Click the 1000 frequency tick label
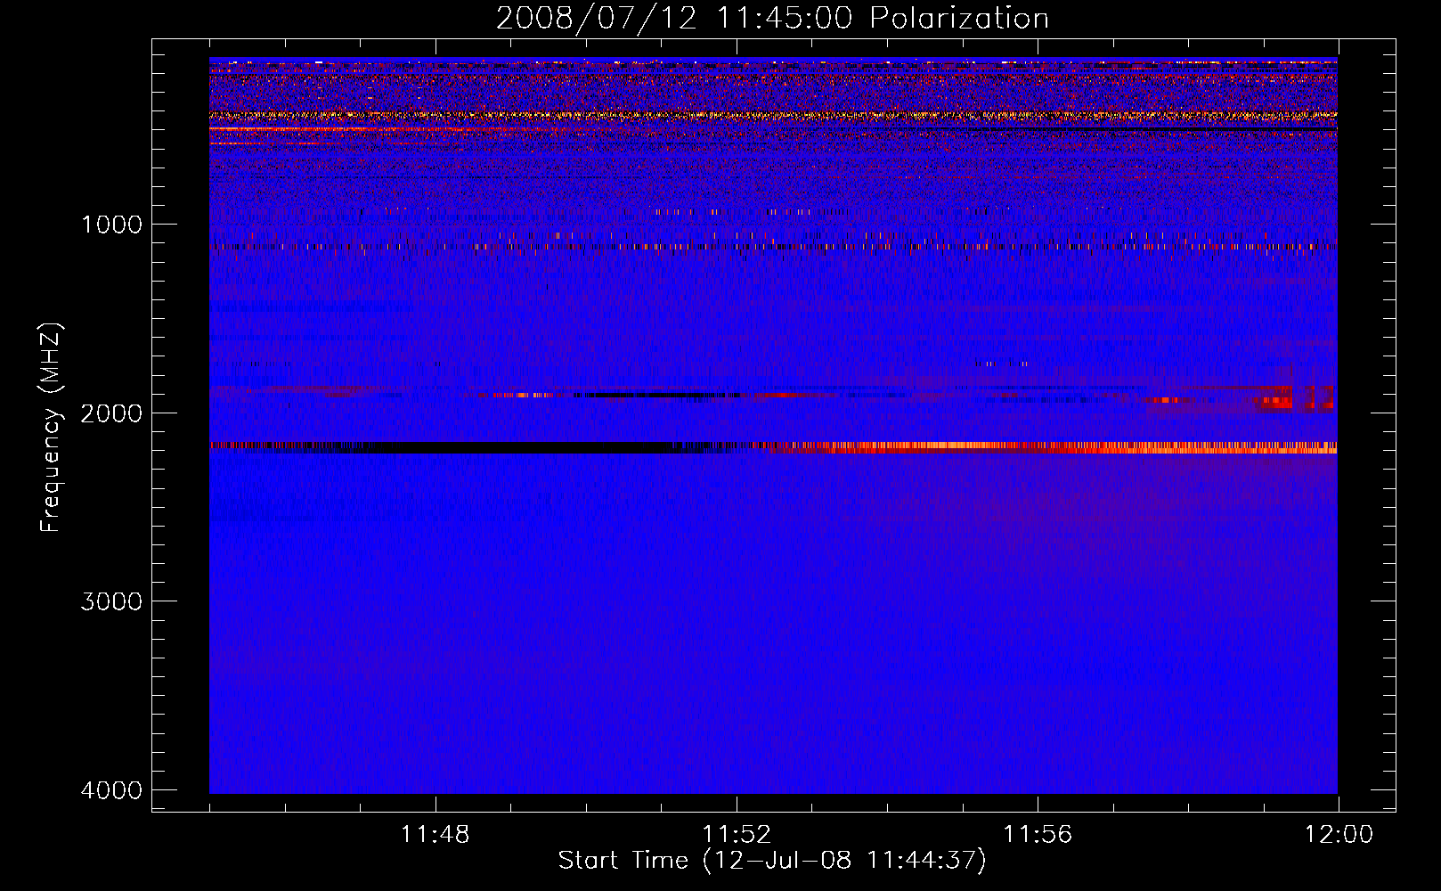Viewport: 1441px width, 891px height. coord(111,225)
